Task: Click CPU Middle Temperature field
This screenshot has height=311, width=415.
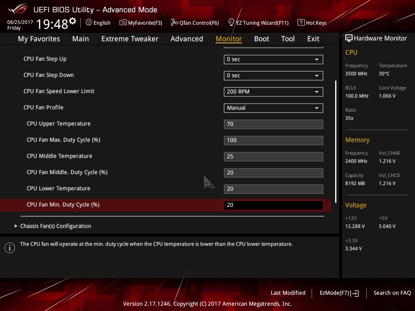Action: (273, 156)
